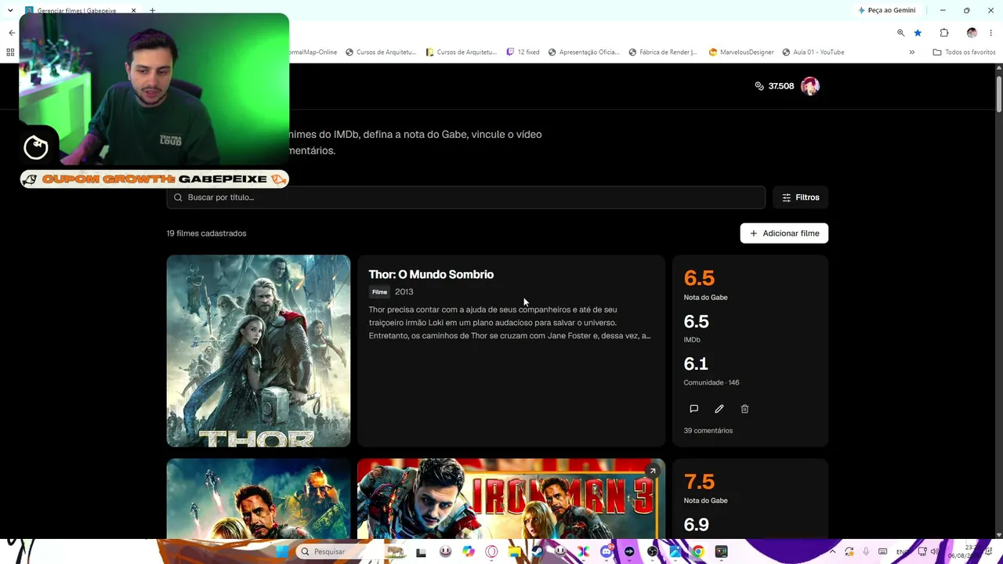Image resolution: width=1003 pixels, height=564 pixels.
Task: Close the Gerenciar filmes tab
Action: click(133, 11)
